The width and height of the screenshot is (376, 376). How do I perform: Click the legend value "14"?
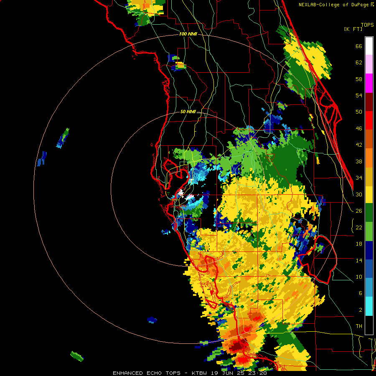[x=359, y=260]
